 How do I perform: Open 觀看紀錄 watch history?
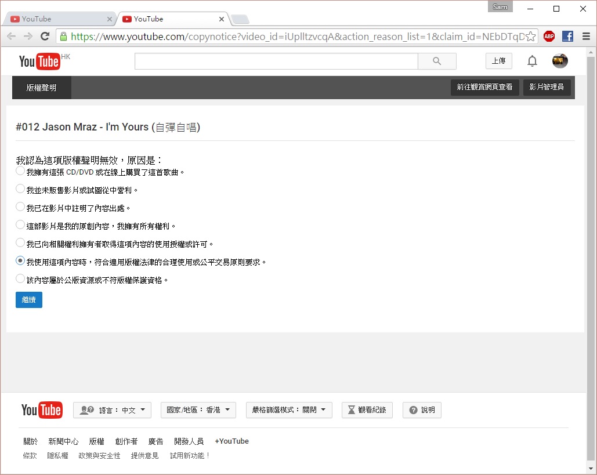click(x=367, y=410)
